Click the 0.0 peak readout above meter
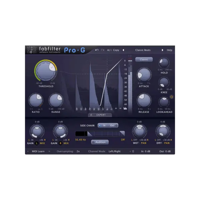This screenshot has width=200, height=200. tap(130, 56)
